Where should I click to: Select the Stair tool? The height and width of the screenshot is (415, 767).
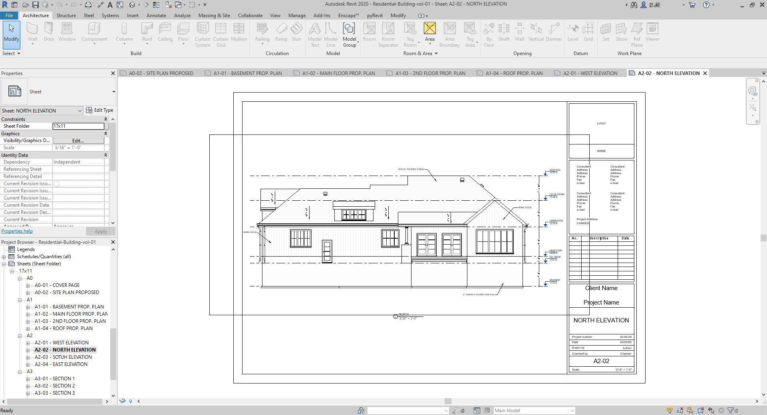click(296, 32)
